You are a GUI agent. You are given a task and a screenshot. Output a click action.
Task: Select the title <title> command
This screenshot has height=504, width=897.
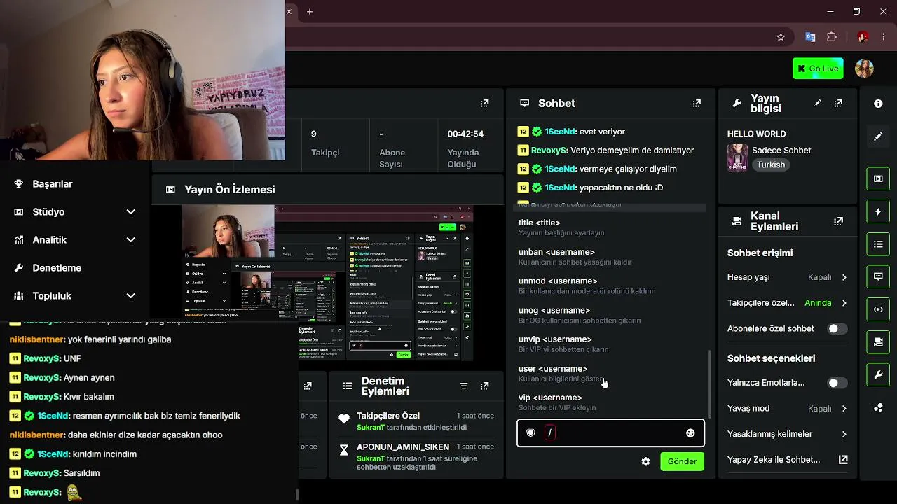(x=610, y=227)
